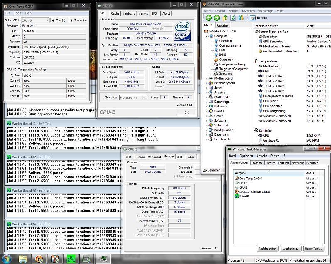Open Optionen menu in Task-Manager
This screenshot has height=264, width=331.
tap(246, 156)
